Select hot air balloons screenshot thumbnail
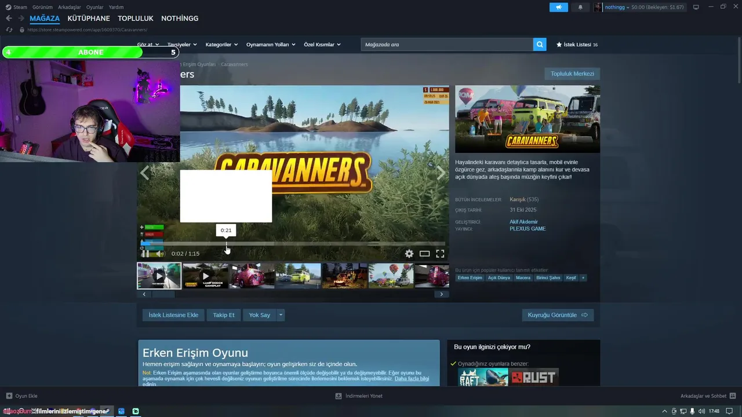 (391, 276)
